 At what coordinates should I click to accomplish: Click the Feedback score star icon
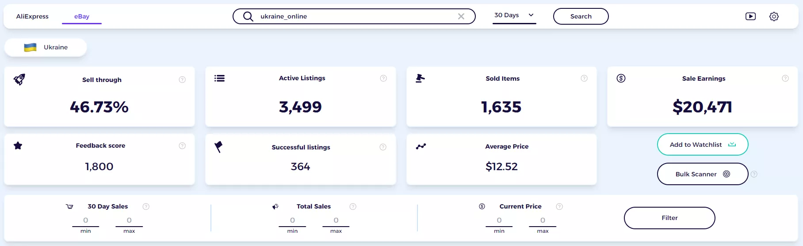coord(18,146)
